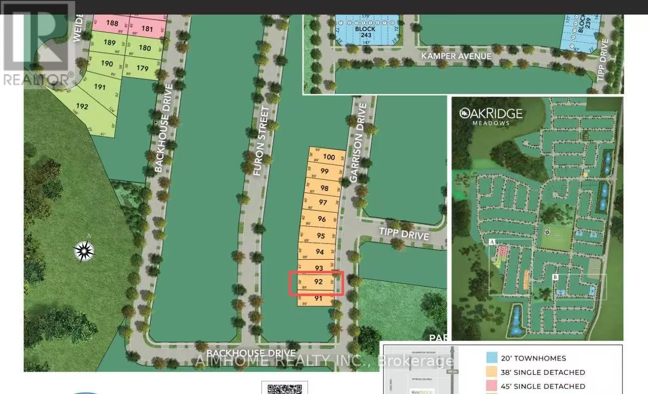Click the compass icon in overview map park
Viewport: 648px width, 394px height.
coord(547,233)
